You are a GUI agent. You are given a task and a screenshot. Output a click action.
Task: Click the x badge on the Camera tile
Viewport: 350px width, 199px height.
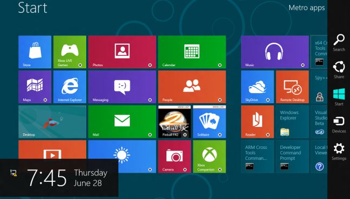(185, 169)
